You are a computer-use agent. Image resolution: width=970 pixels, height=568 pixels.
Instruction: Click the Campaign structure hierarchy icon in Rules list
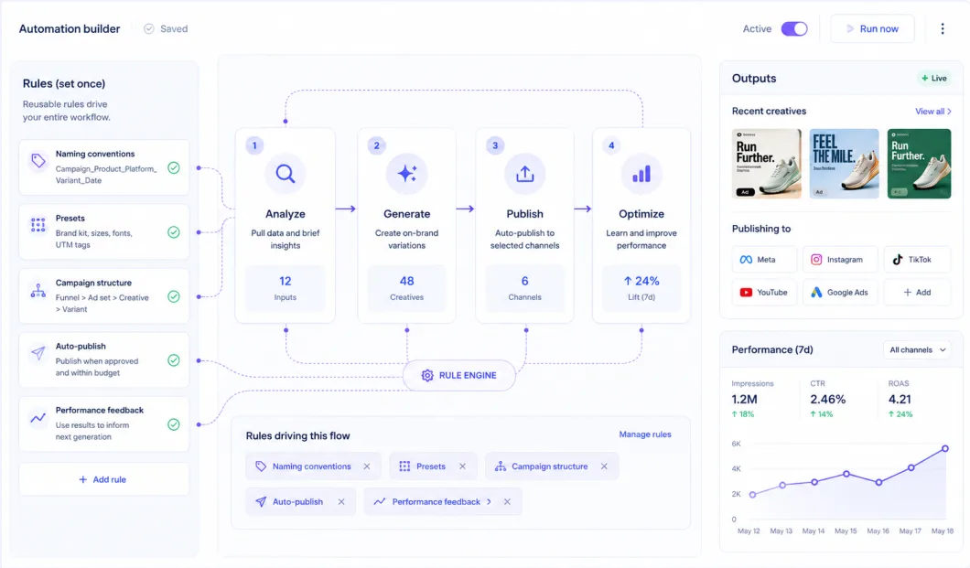tap(38, 290)
